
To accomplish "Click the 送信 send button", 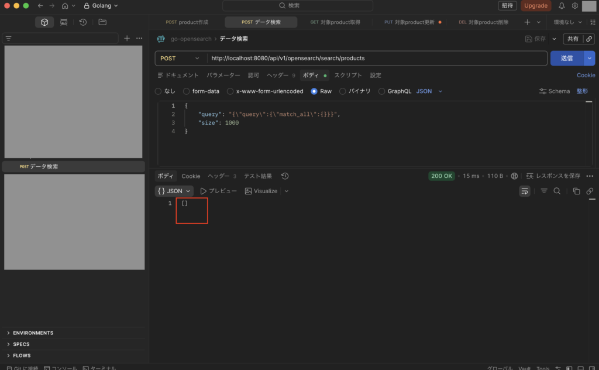I will [566, 59].
